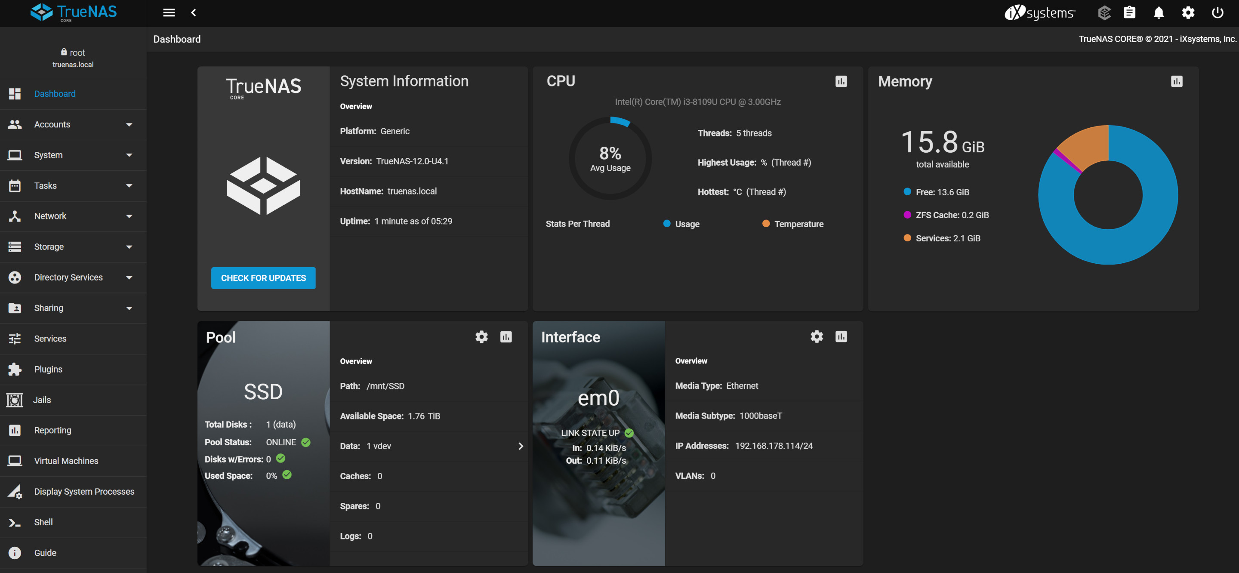The width and height of the screenshot is (1239, 573).
Task: Open the Sharing menu item
Action: pos(73,308)
